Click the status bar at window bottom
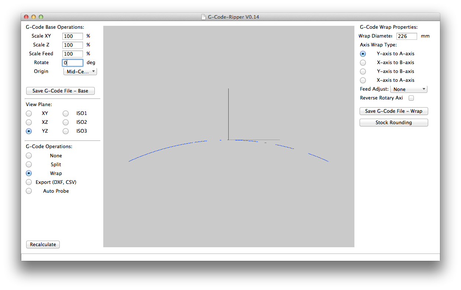The image size is (461, 290). (x=230, y=257)
